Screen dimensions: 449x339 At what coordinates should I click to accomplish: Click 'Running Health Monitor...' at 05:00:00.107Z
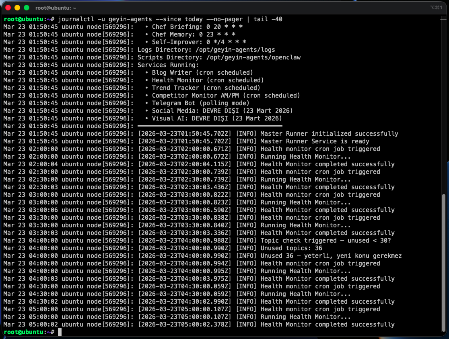(305, 317)
